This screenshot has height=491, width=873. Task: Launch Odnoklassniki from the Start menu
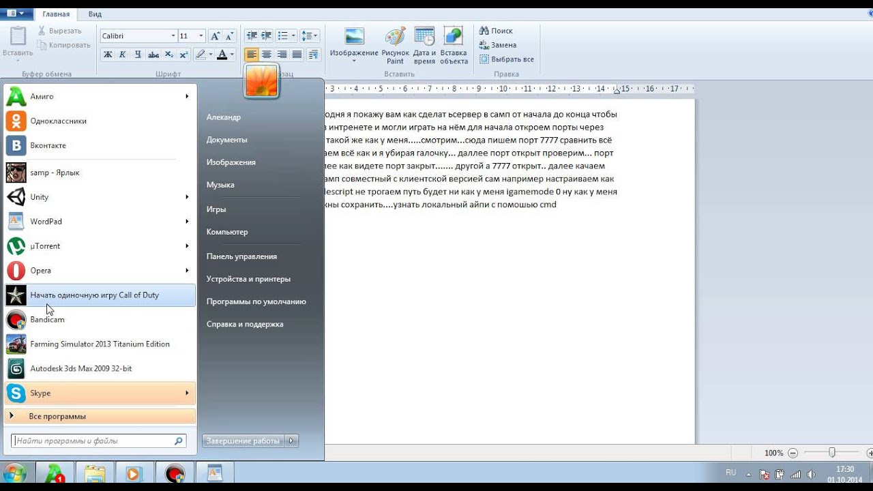[100, 121]
